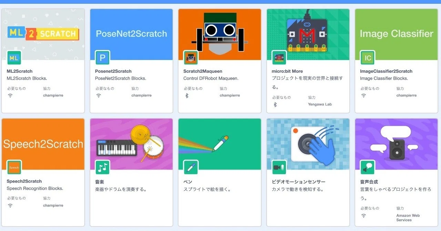441x231 pixels.
Task: Click the pen badge icon
Action: (x=191, y=168)
